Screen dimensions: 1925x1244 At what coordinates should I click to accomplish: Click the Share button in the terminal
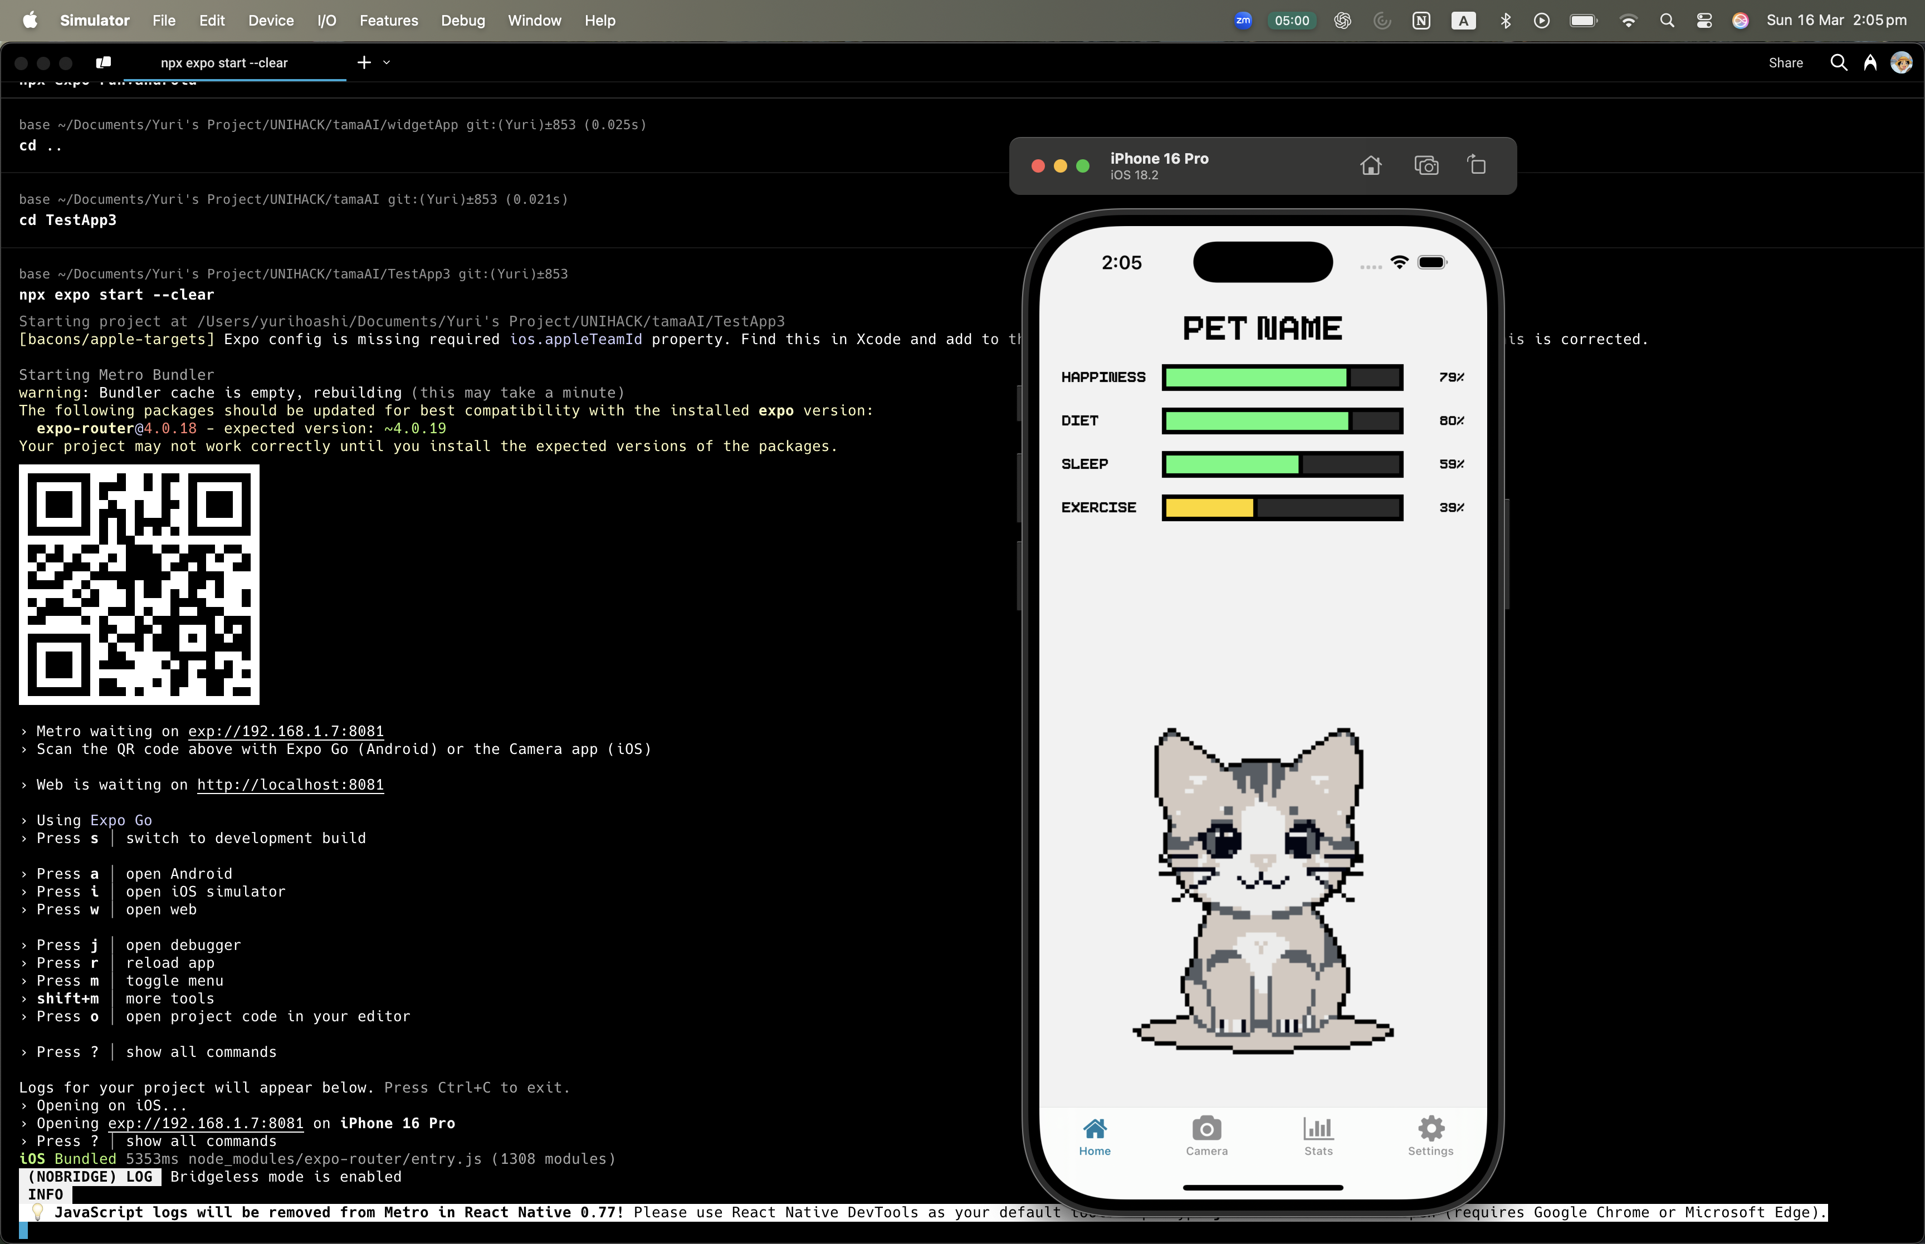click(x=1785, y=63)
